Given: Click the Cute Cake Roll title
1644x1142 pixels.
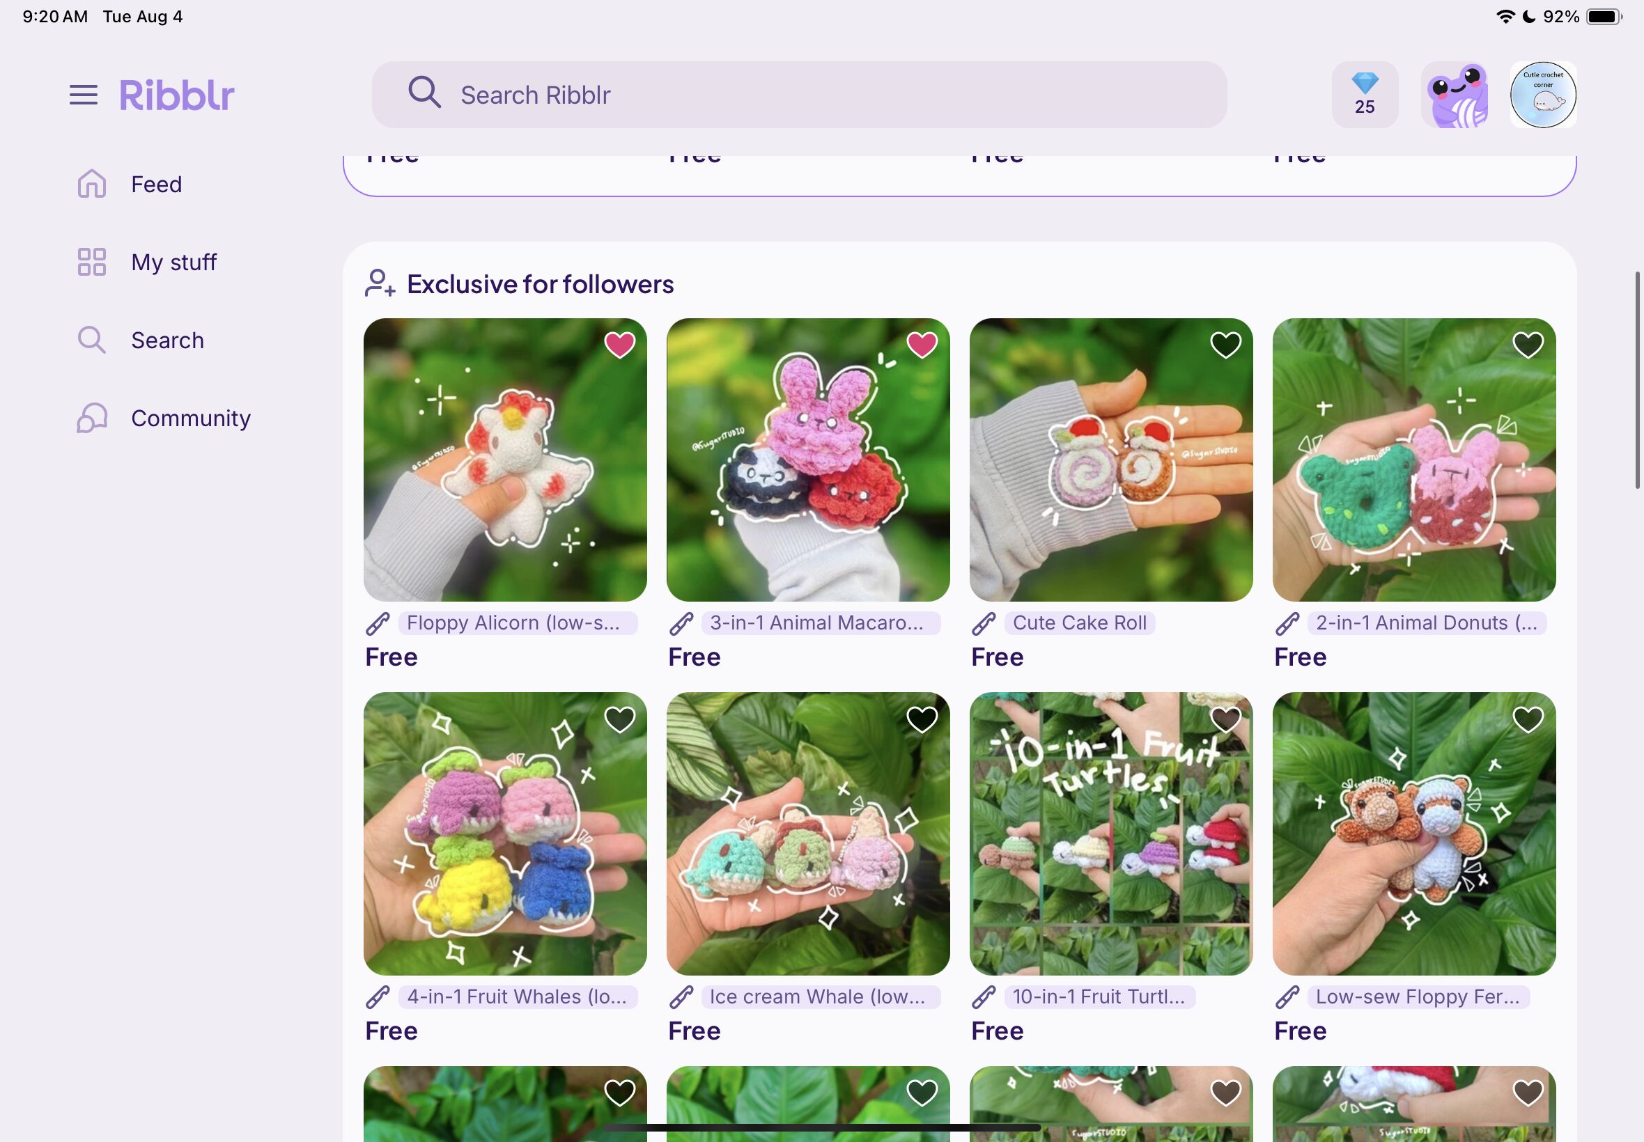Looking at the screenshot, I should pyautogui.click(x=1080, y=623).
